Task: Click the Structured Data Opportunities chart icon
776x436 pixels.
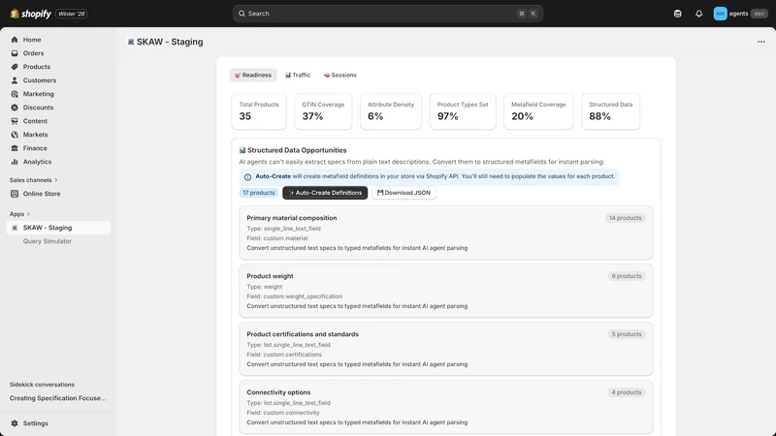Action: click(242, 150)
